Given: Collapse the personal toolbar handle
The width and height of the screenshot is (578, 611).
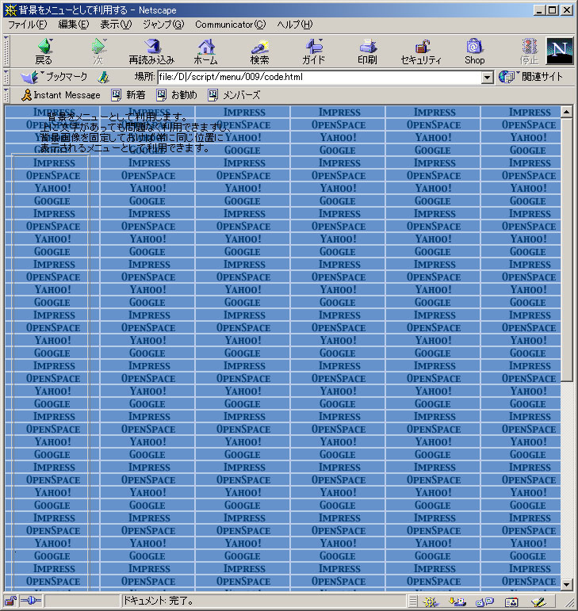Looking at the screenshot, I should [x=6, y=95].
